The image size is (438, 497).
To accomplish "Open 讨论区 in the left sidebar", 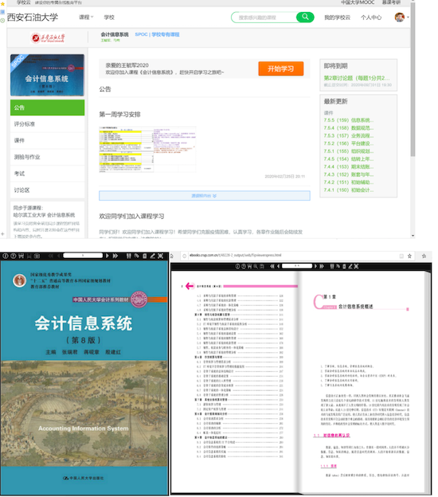I will click(x=47, y=190).
